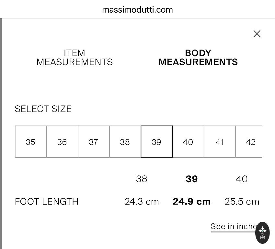Click the bold 24.9 cm value
The width and height of the screenshot is (275, 249).
point(192,202)
